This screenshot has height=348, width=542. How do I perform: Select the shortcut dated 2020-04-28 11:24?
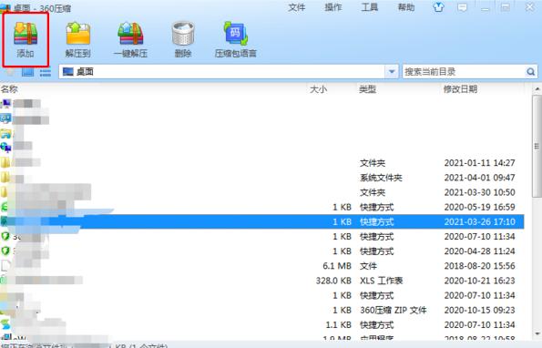(262, 251)
